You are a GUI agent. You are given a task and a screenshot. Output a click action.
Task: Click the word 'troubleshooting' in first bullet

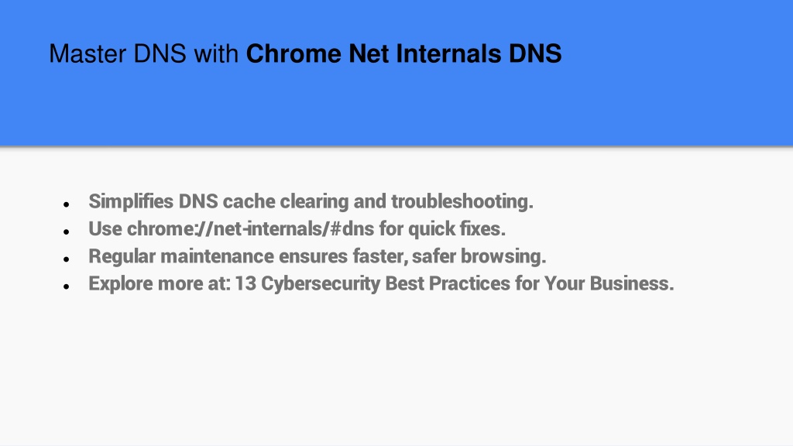(460, 201)
